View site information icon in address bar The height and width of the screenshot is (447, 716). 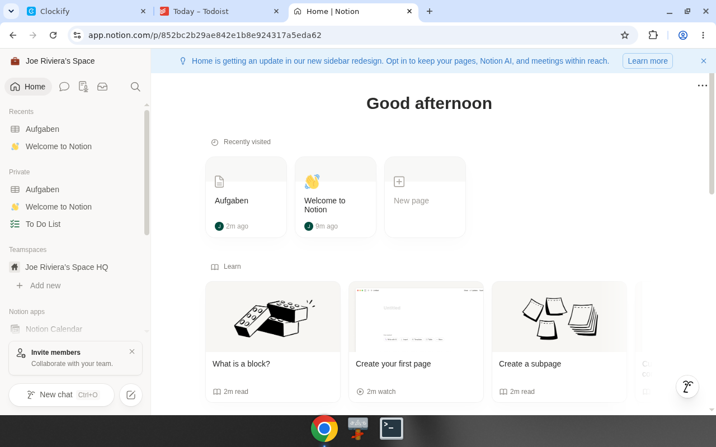pos(77,35)
